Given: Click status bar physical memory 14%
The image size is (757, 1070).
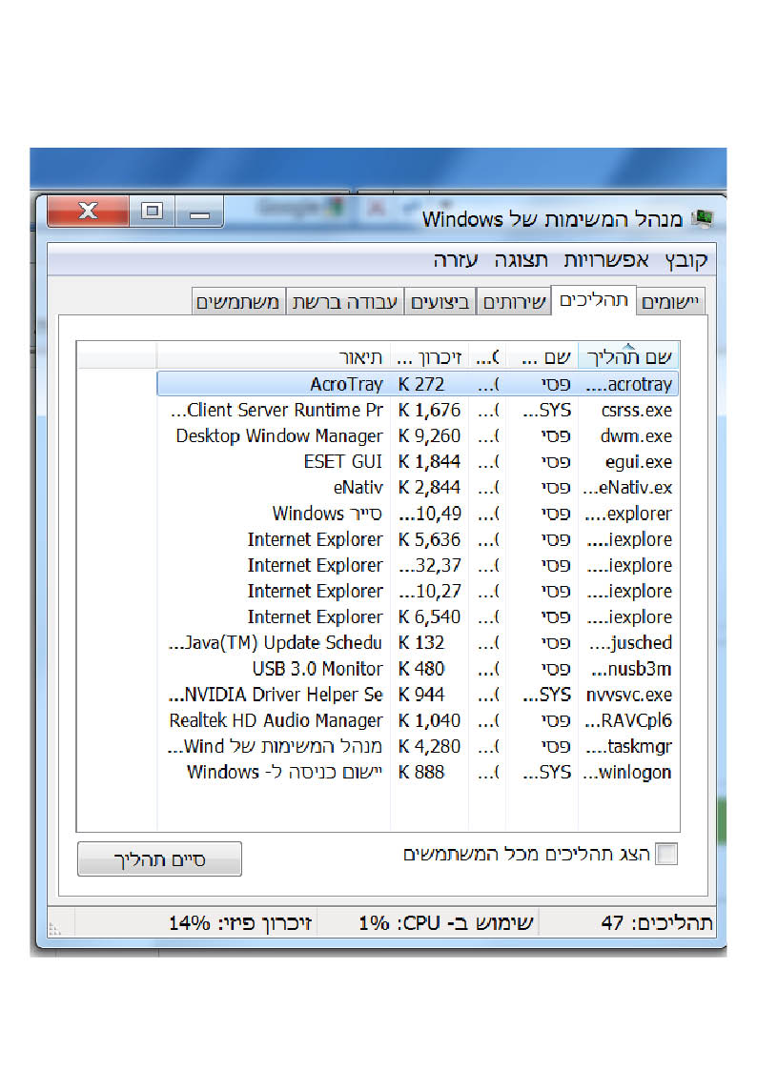Looking at the screenshot, I should click(240, 923).
